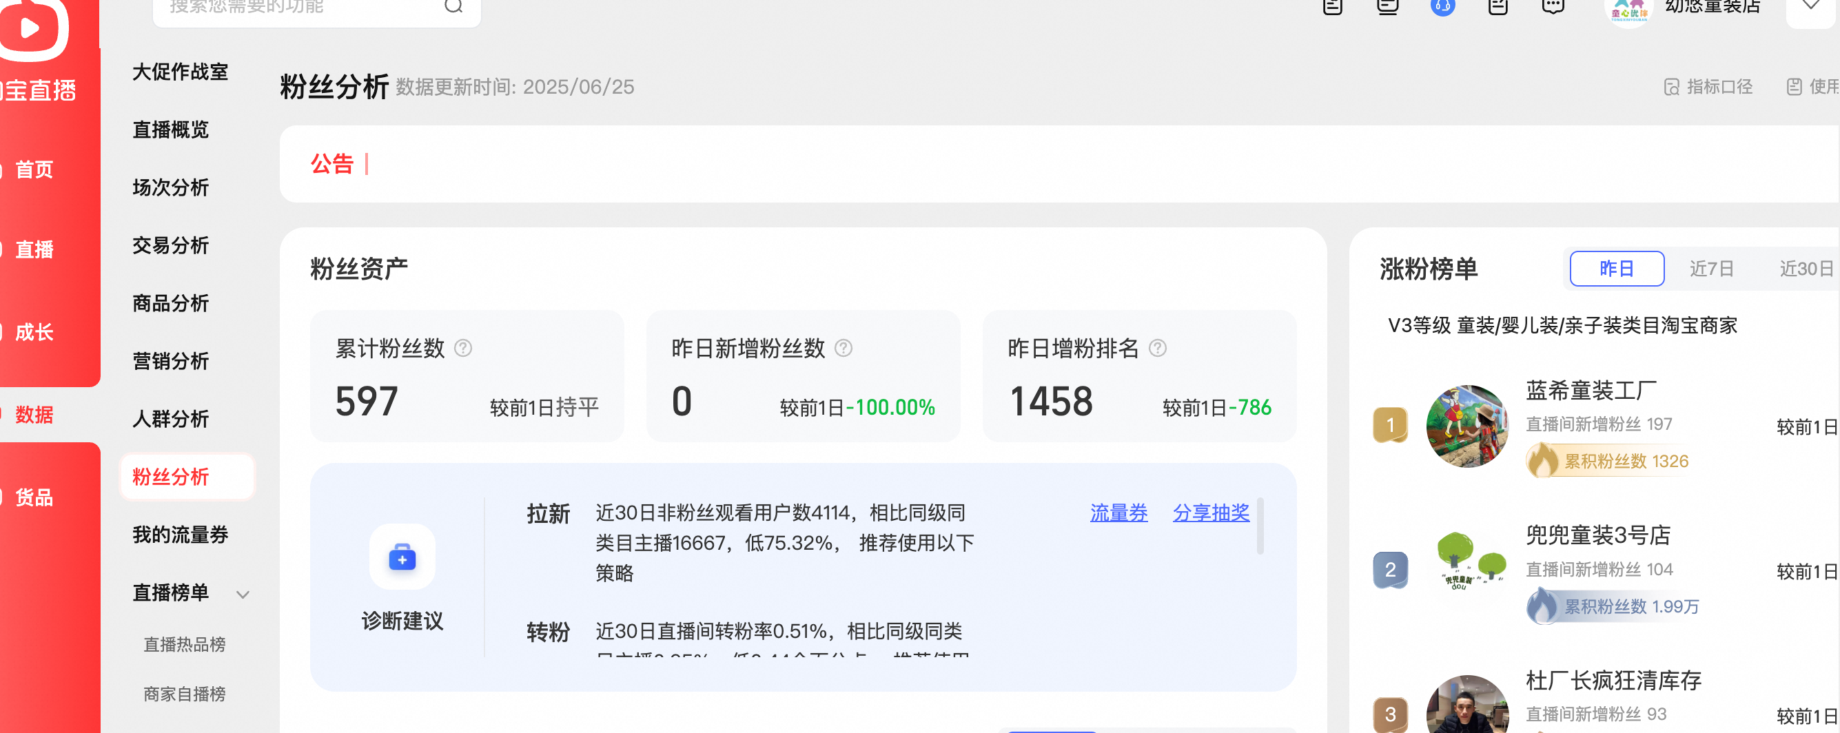Click the 诊断建议 panel scrollbar
Viewport: 1840px width, 733px height.
tap(1260, 526)
